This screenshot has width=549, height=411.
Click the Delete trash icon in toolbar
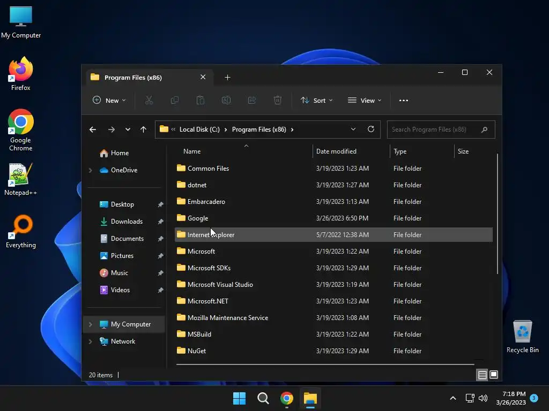[278, 100]
